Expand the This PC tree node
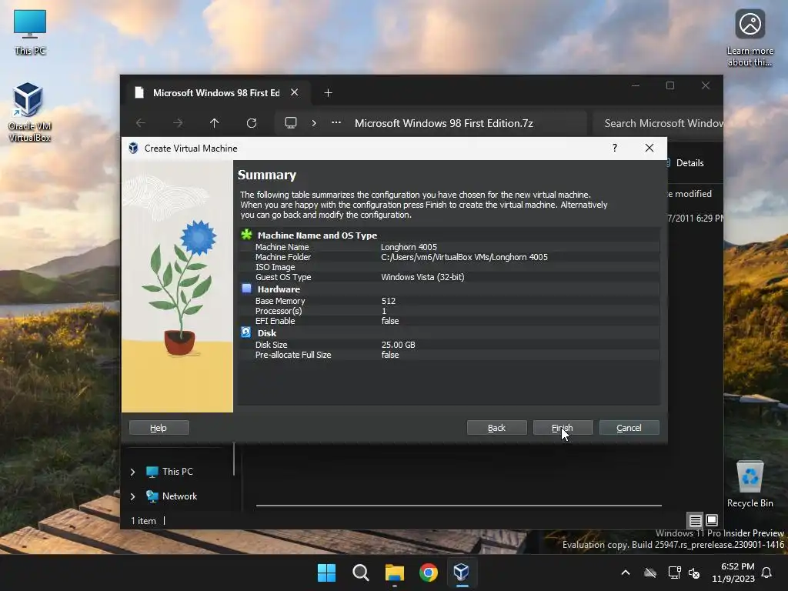 tap(132, 472)
